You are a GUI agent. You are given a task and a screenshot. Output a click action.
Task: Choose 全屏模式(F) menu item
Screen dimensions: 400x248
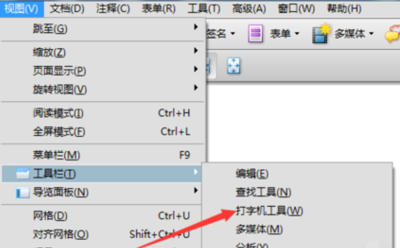[102, 132]
